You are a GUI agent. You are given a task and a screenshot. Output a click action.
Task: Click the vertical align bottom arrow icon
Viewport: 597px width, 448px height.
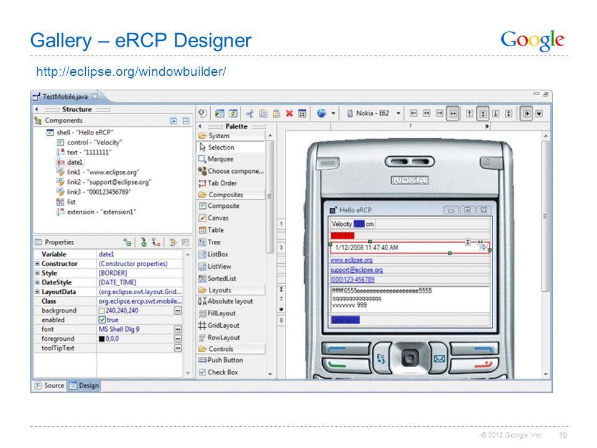click(x=496, y=113)
